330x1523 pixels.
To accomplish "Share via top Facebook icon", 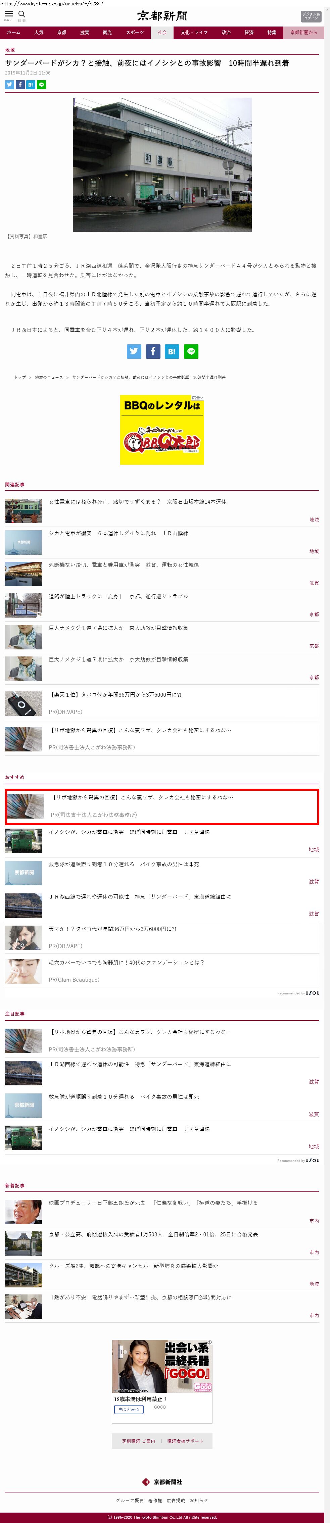I will pyautogui.click(x=20, y=85).
